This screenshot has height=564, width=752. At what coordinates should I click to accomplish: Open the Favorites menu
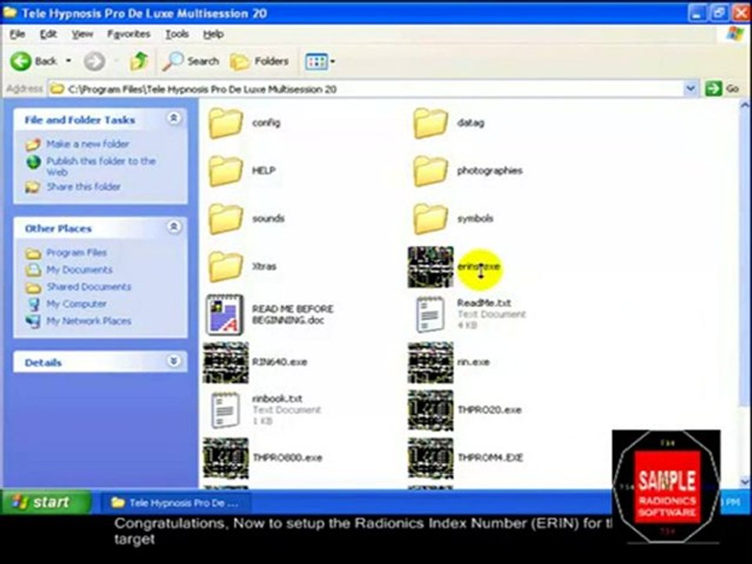128,34
